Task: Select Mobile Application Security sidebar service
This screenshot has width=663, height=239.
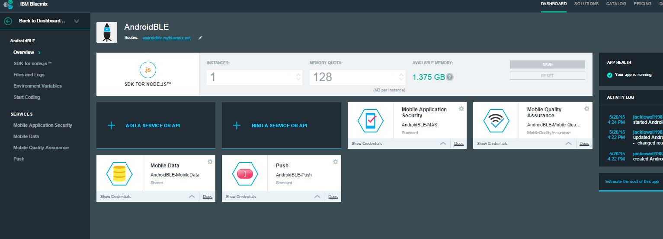Action: coord(43,125)
